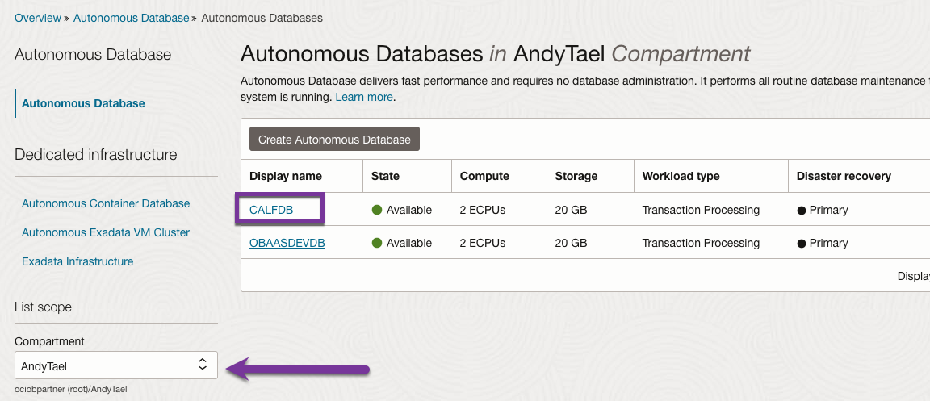This screenshot has width=930, height=401.
Task: Select Autonomous Database in left sidebar
Action: point(83,103)
